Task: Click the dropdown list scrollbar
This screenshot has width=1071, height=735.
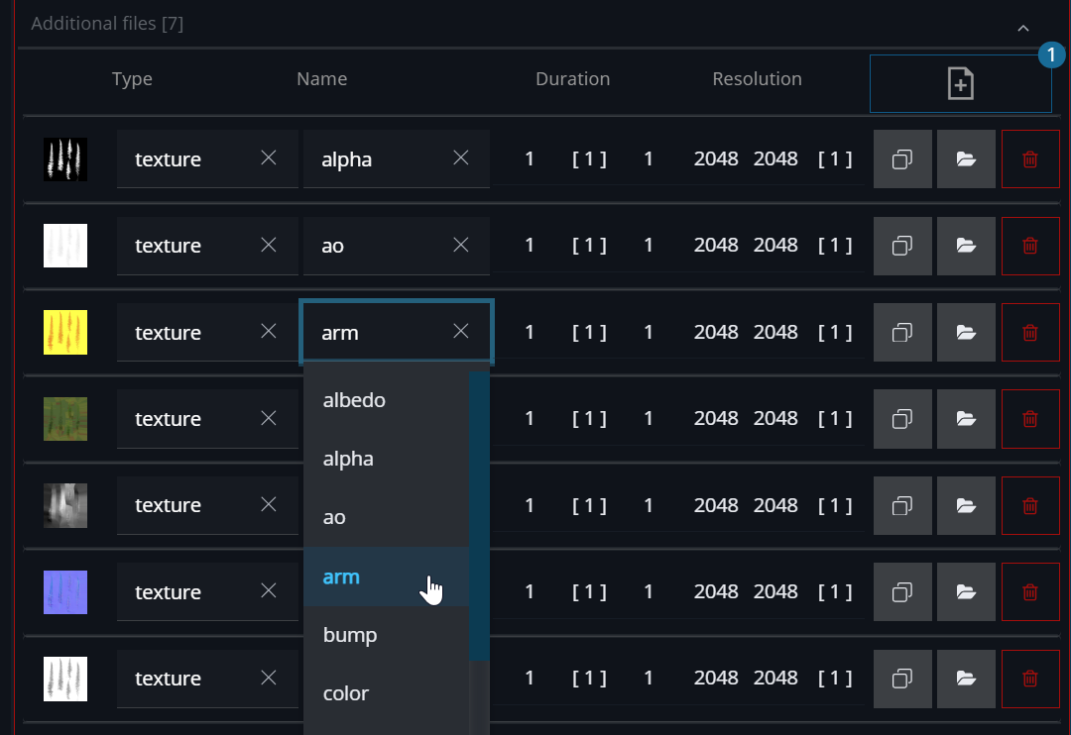Action: (x=479, y=515)
